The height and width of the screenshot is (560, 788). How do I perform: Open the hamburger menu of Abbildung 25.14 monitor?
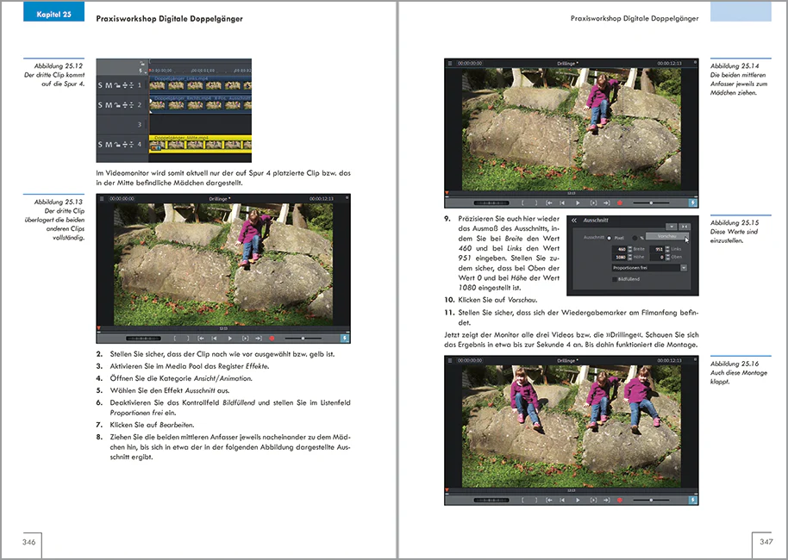pos(450,63)
